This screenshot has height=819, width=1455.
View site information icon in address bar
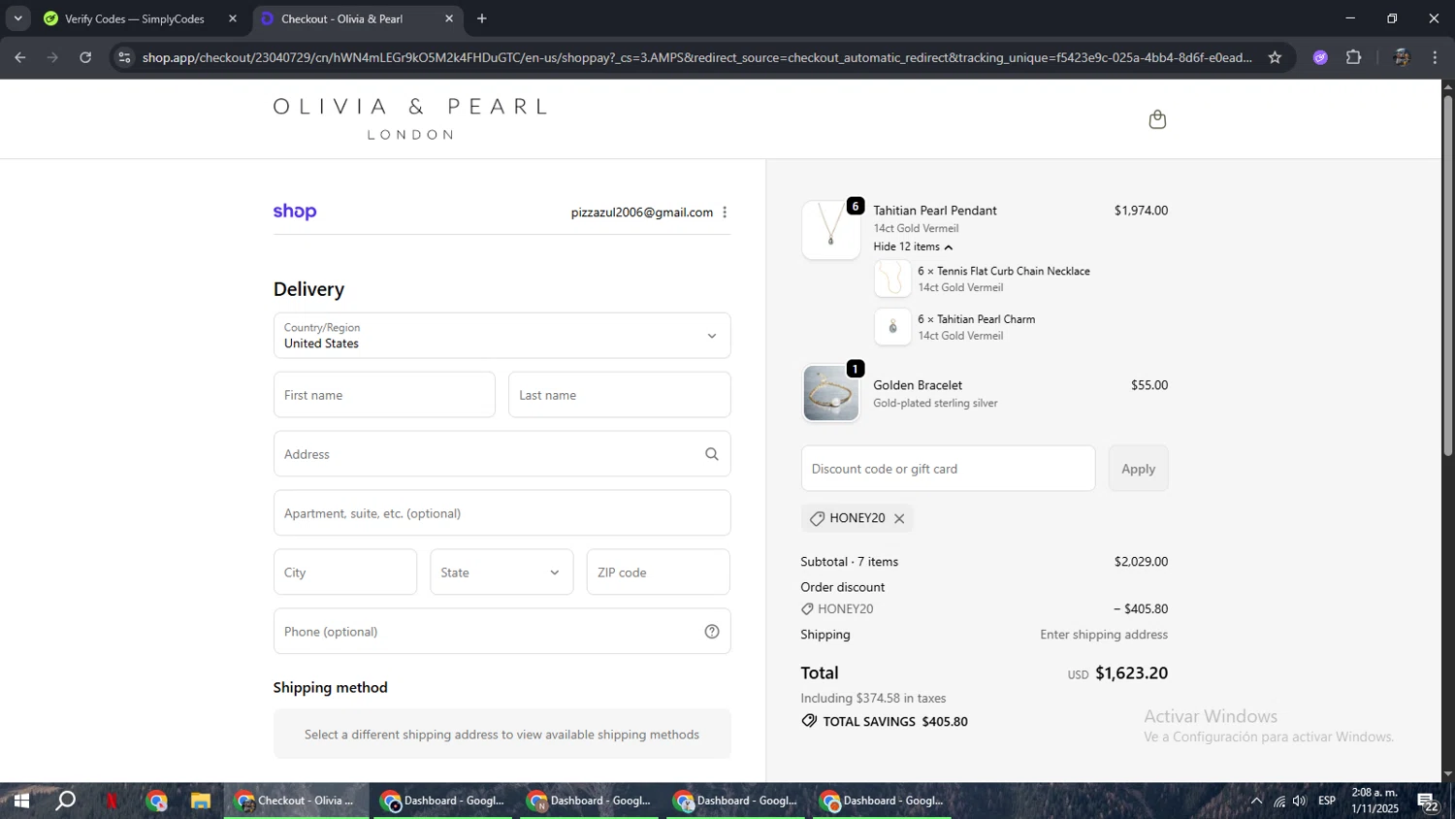[123, 57]
